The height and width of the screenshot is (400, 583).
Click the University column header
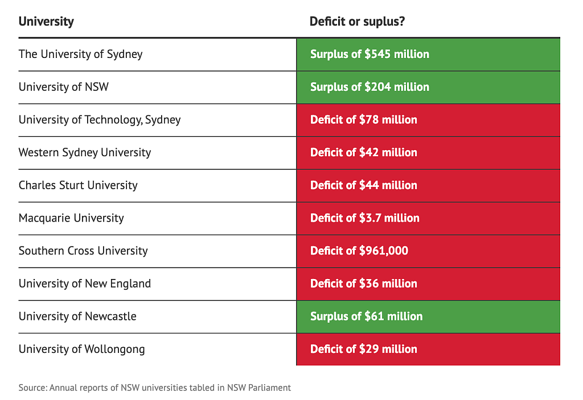(x=46, y=22)
